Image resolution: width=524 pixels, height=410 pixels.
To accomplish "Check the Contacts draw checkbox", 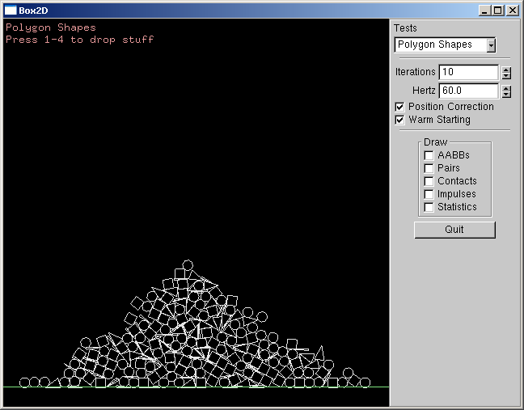I will (429, 181).
